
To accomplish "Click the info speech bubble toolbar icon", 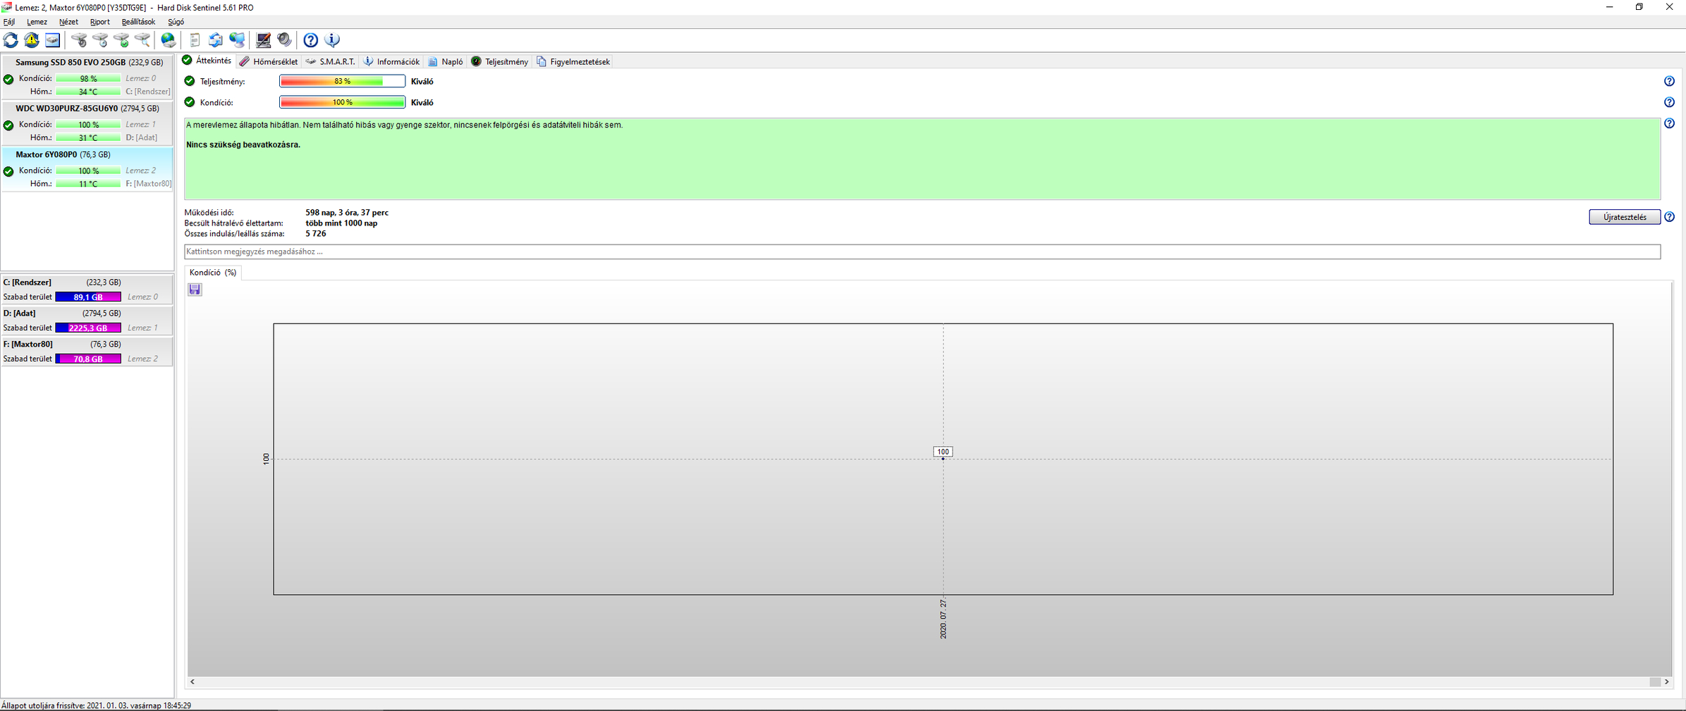I will click(331, 40).
